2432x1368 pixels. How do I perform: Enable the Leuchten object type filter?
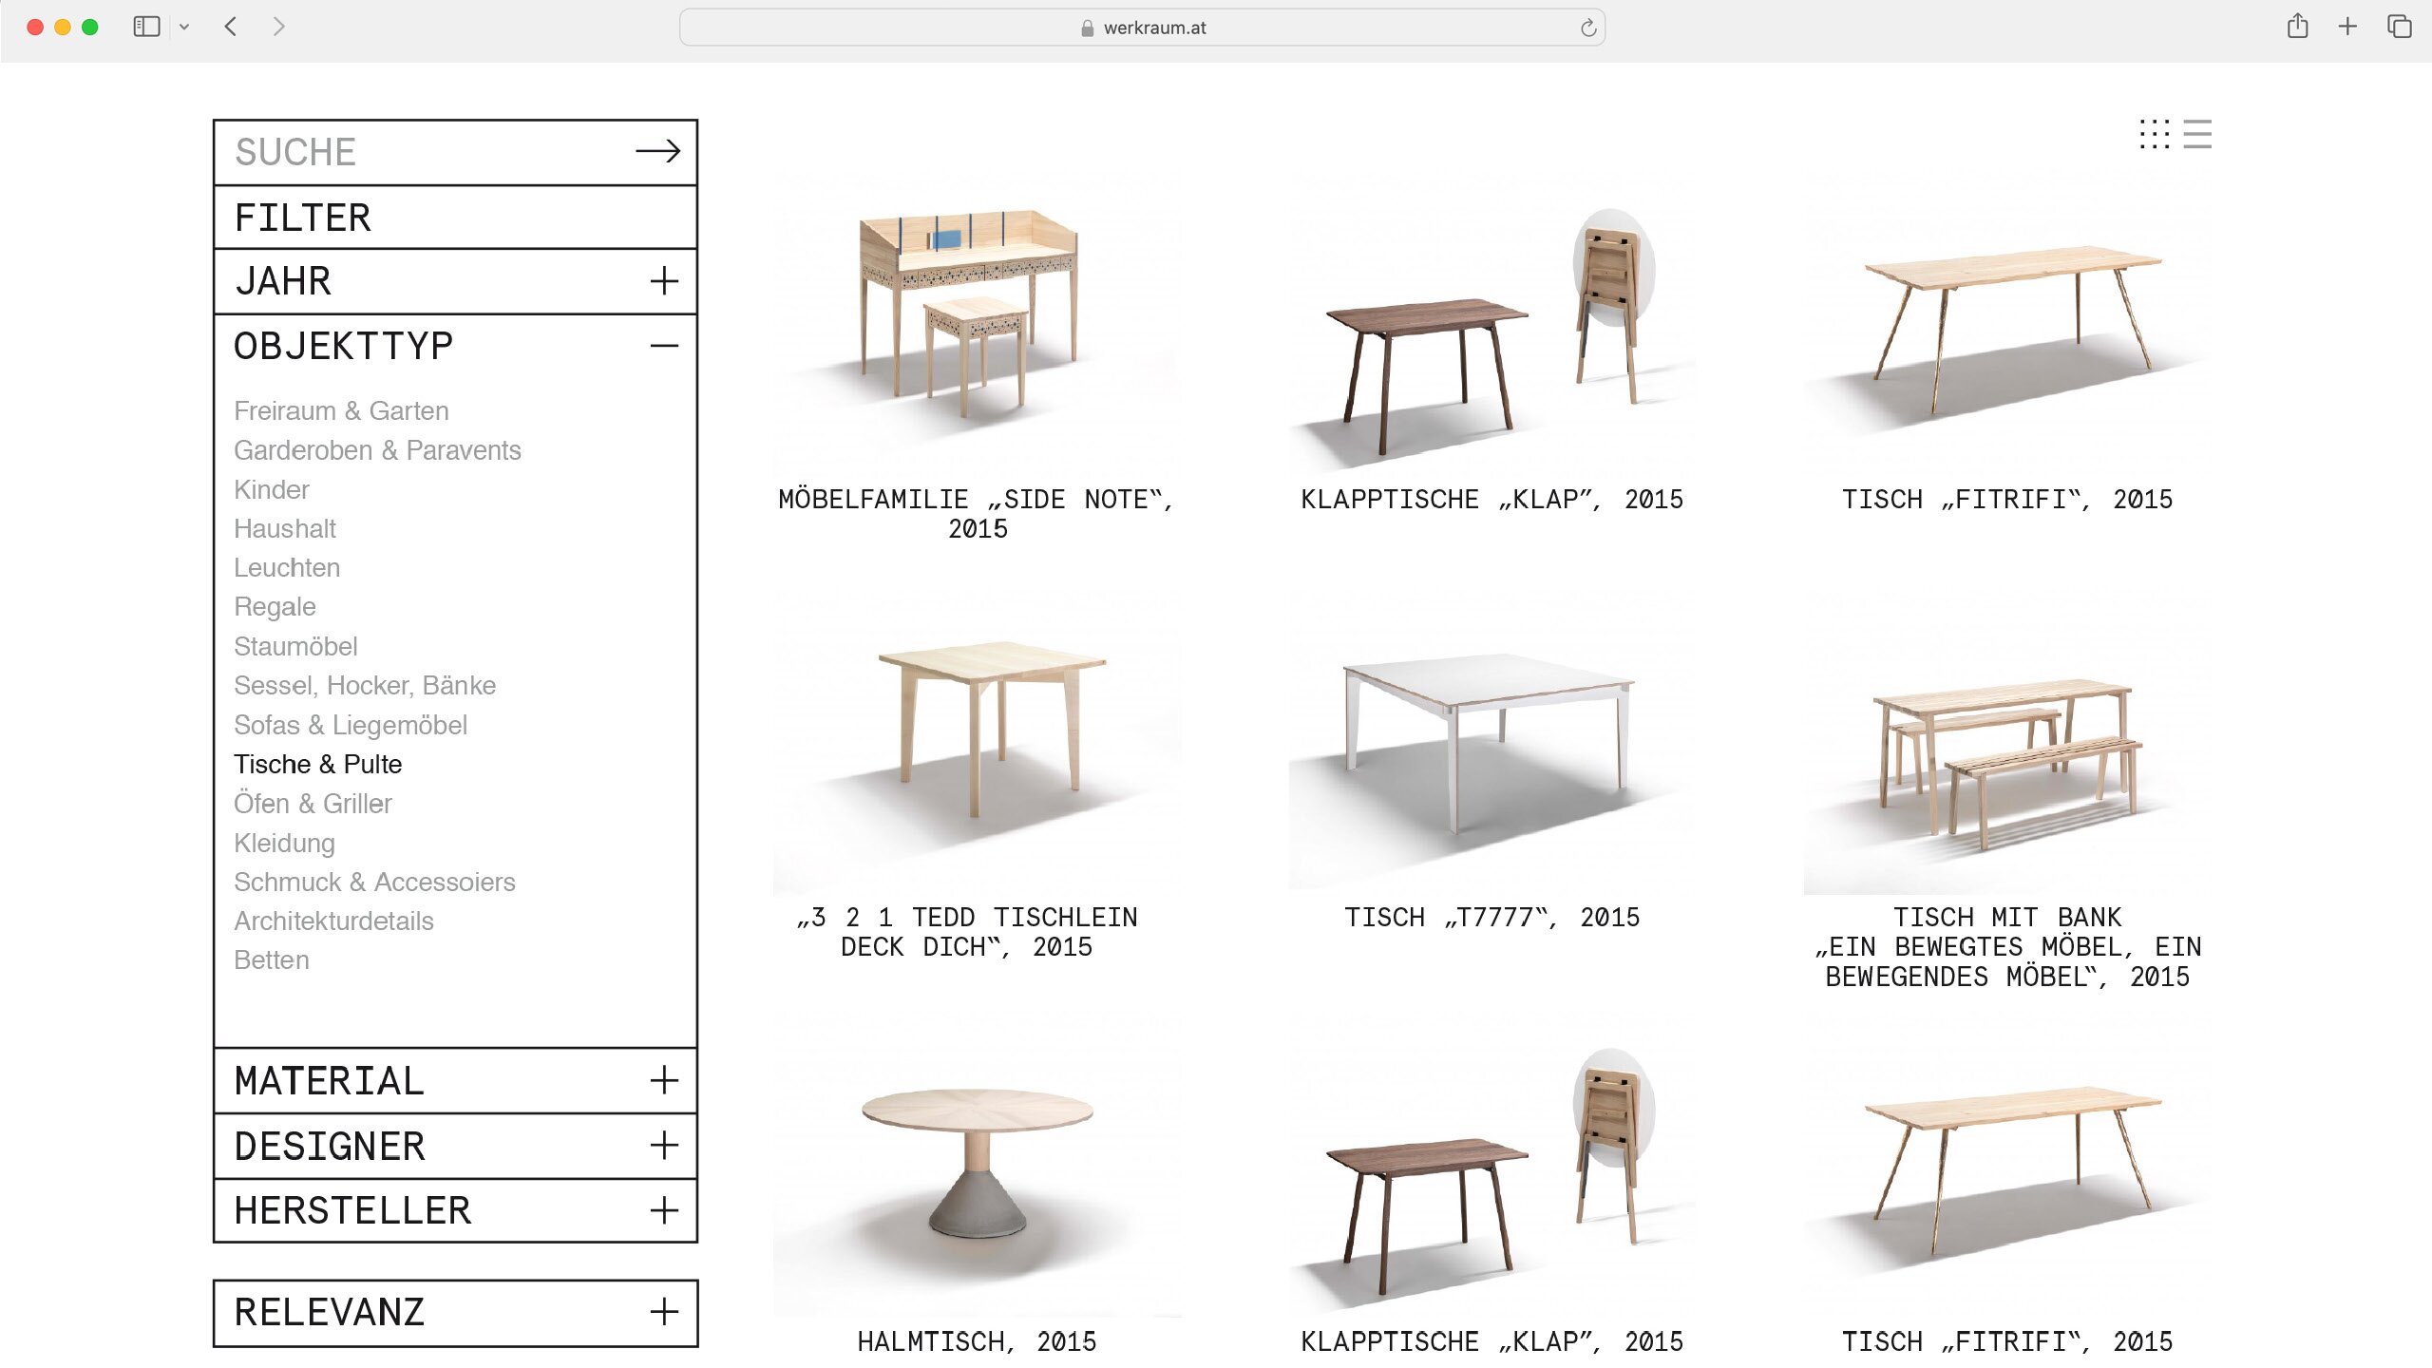click(287, 567)
